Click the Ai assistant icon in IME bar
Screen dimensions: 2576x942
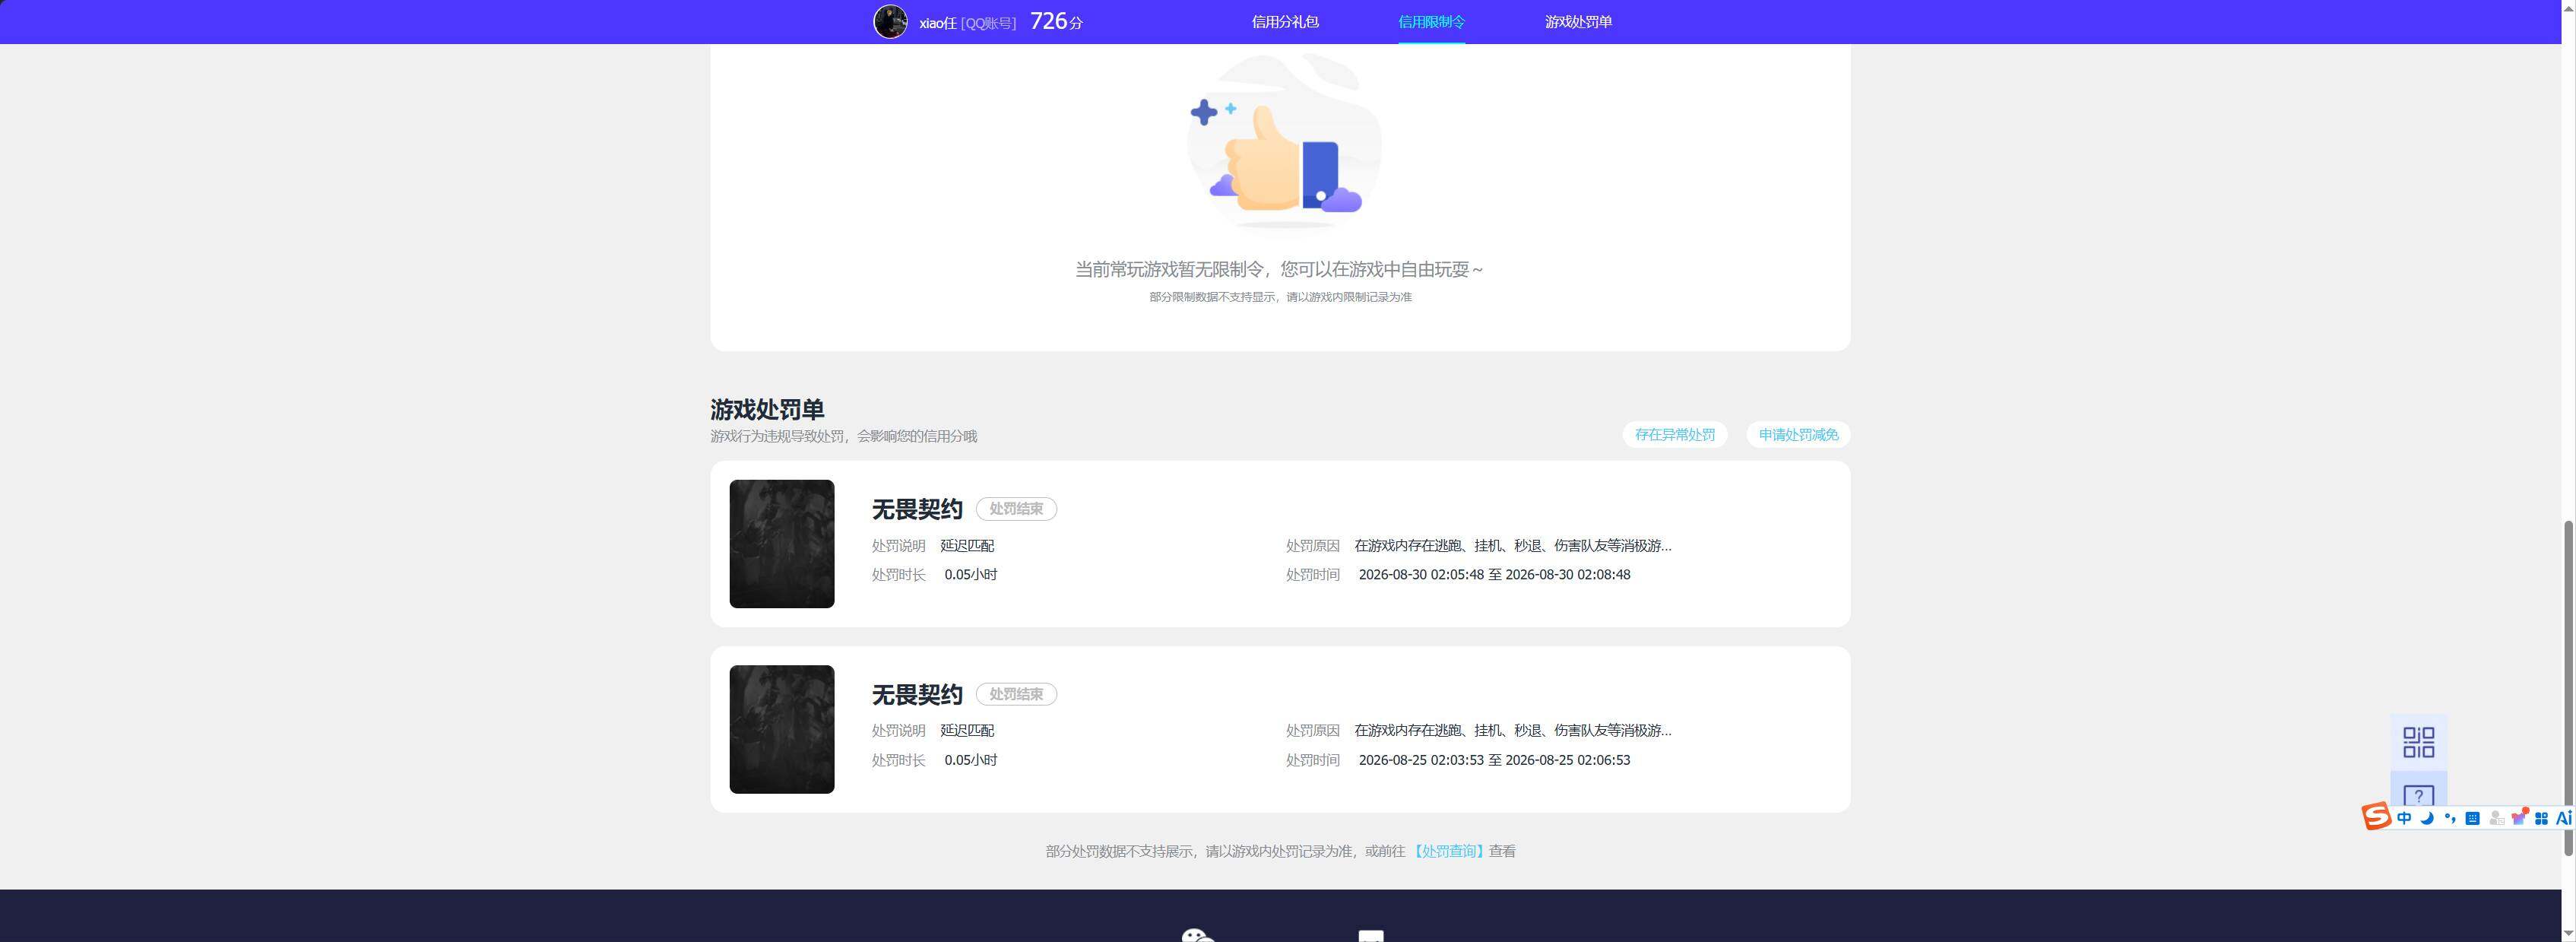(2564, 818)
